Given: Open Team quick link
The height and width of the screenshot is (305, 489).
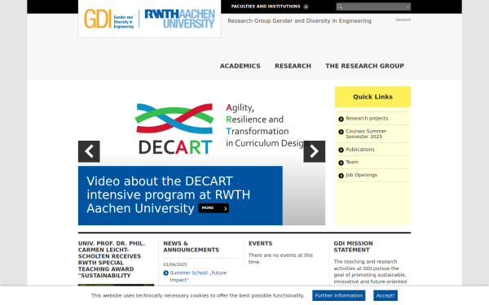Looking at the screenshot, I should point(352,162).
